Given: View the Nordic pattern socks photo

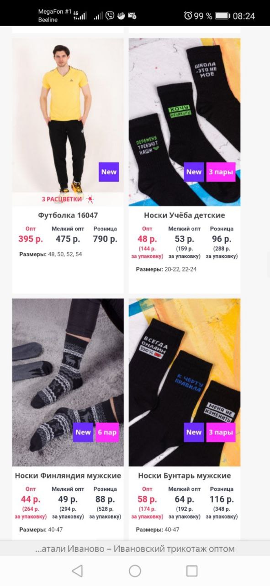Looking at the screenshot, I should (x=68, y=382).
